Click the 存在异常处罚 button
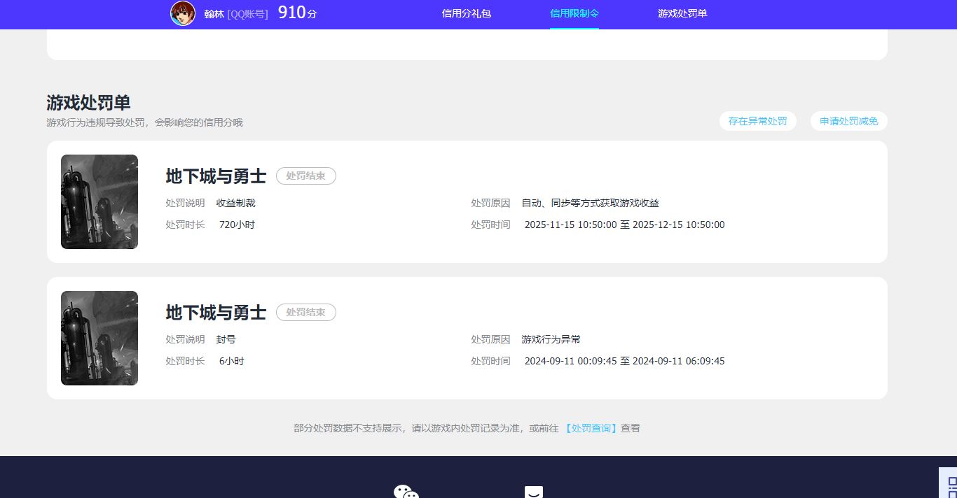 pyautogui.click(x=757, y=120)
